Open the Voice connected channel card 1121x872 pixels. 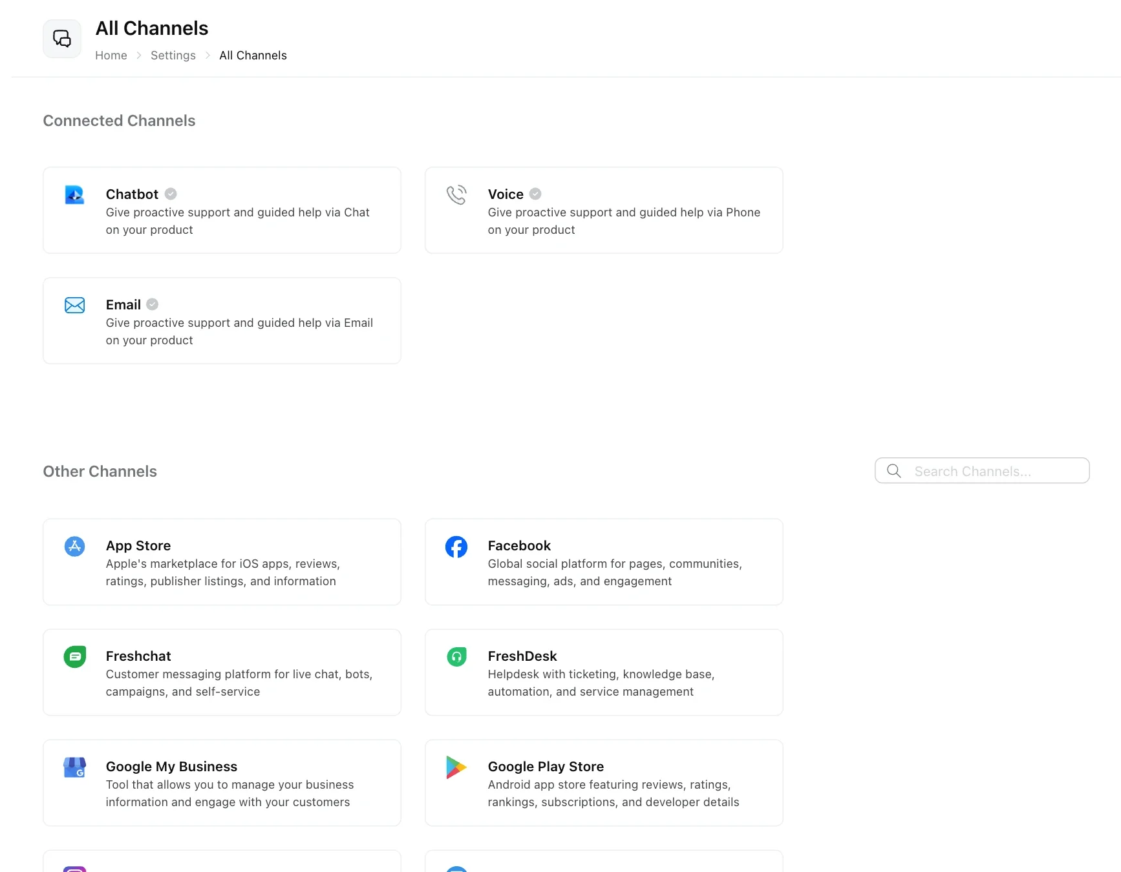604,211
